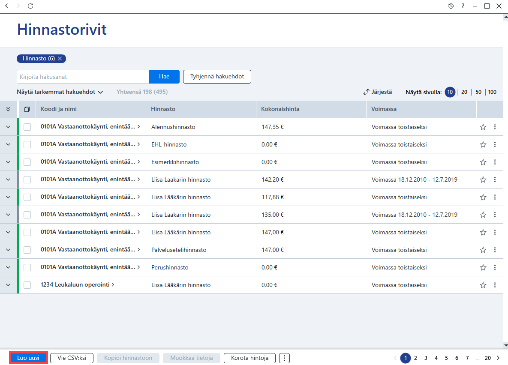The height and width of the screenshot is (365, 508).
Task: Open help question mark icon
Action: click(x=463, y=6)
